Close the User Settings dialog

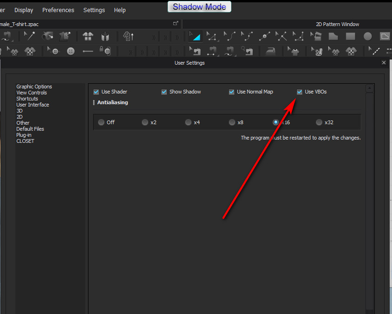(x=384, y=63)
